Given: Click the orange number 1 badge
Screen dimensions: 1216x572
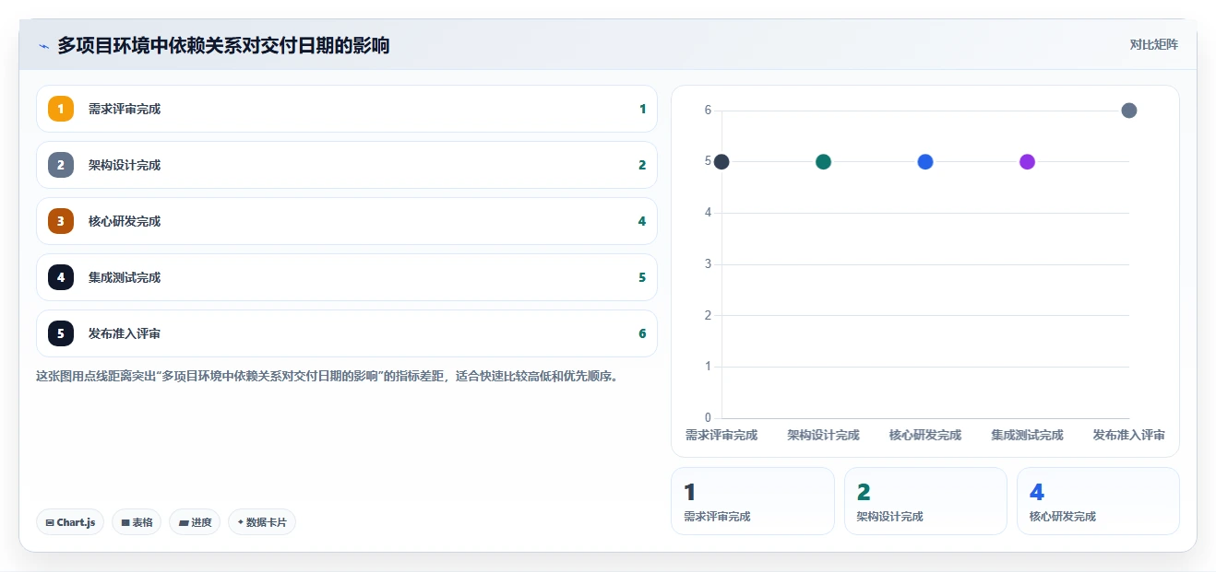Looking at the screenshot, I should (x=61, y=109).
